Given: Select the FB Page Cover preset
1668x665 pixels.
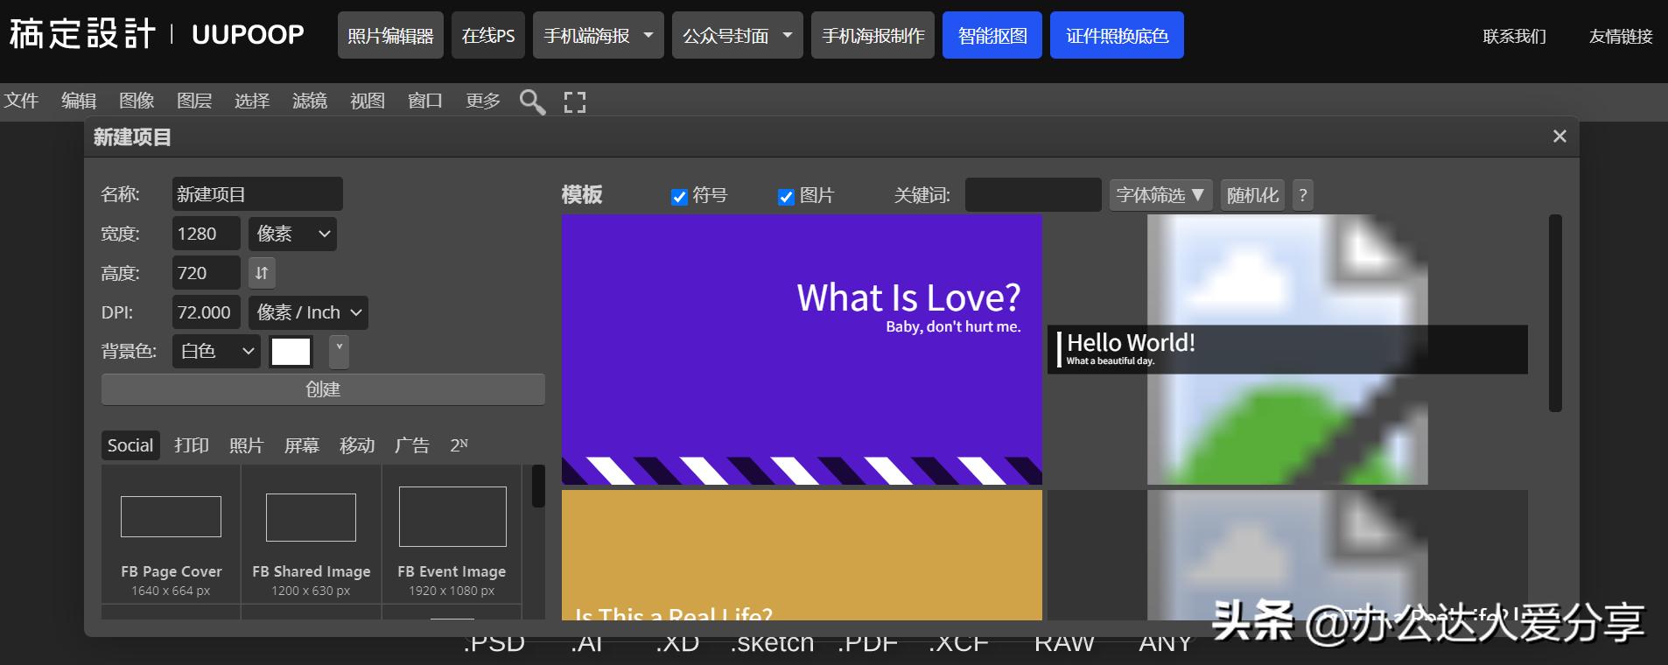Looking at the screenshot, I should pos(171,534).
